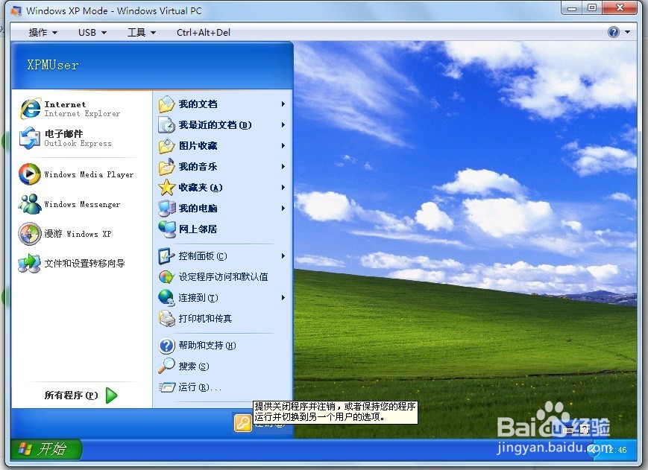Click the system tray clock
The height and width of the screenshot is (470, 648).
pyautogui.click(x=615, y=450)
